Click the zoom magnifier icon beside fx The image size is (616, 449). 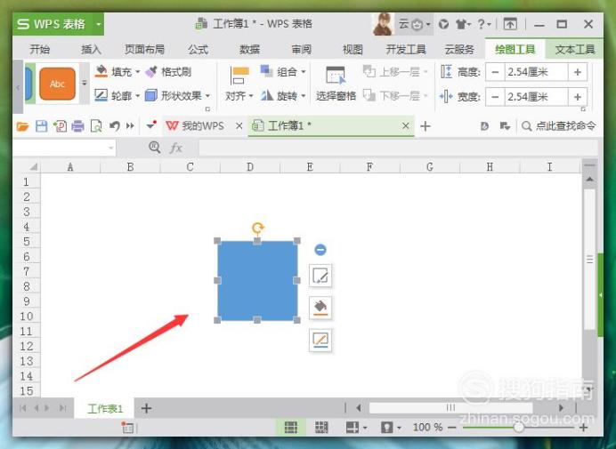[x=154, y=148]
